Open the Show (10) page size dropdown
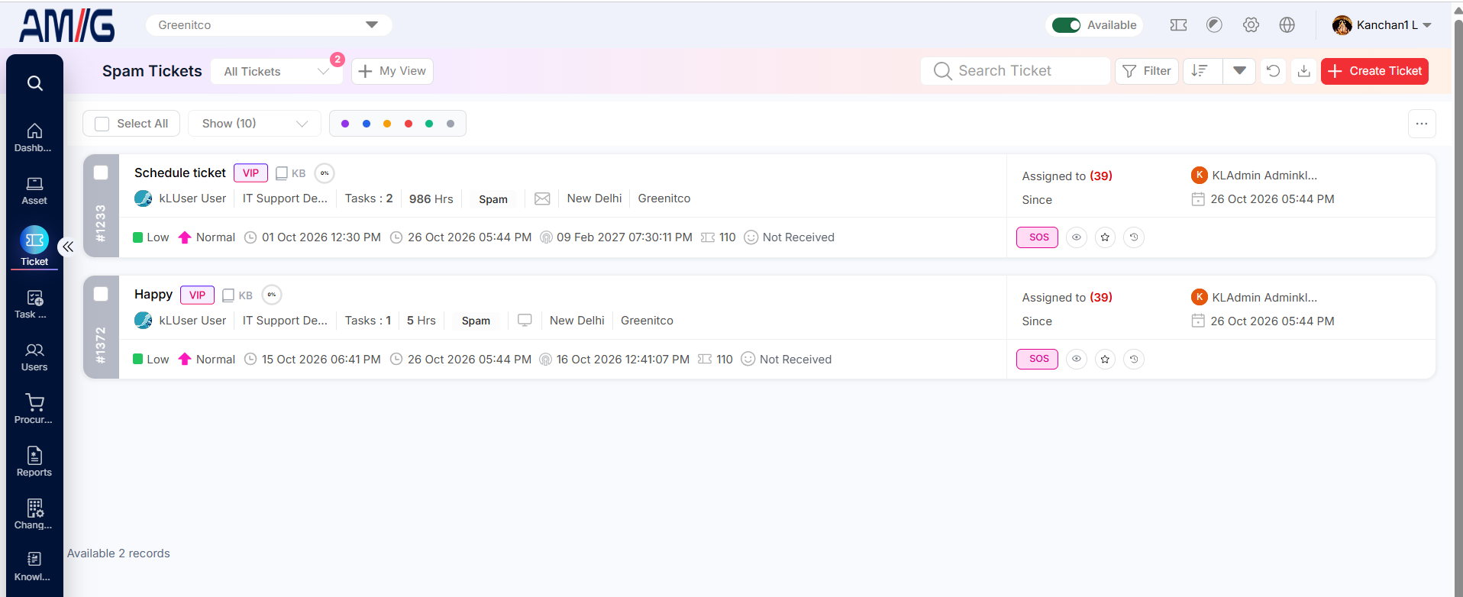 [254, 124]
